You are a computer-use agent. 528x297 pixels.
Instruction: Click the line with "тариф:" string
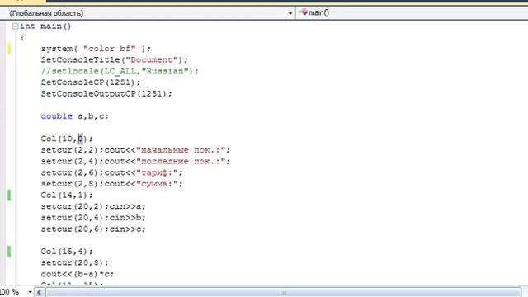[112, 172]
